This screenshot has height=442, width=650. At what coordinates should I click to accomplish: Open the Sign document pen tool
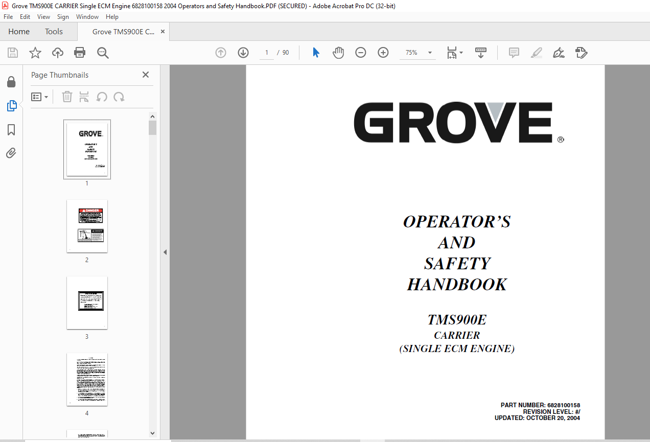click(559, 53)
